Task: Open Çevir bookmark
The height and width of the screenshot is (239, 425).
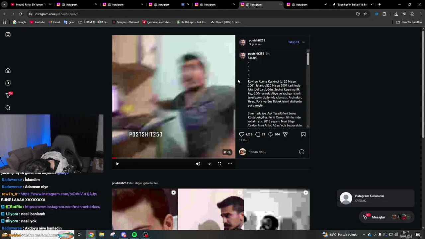Action: click(69, 22)
